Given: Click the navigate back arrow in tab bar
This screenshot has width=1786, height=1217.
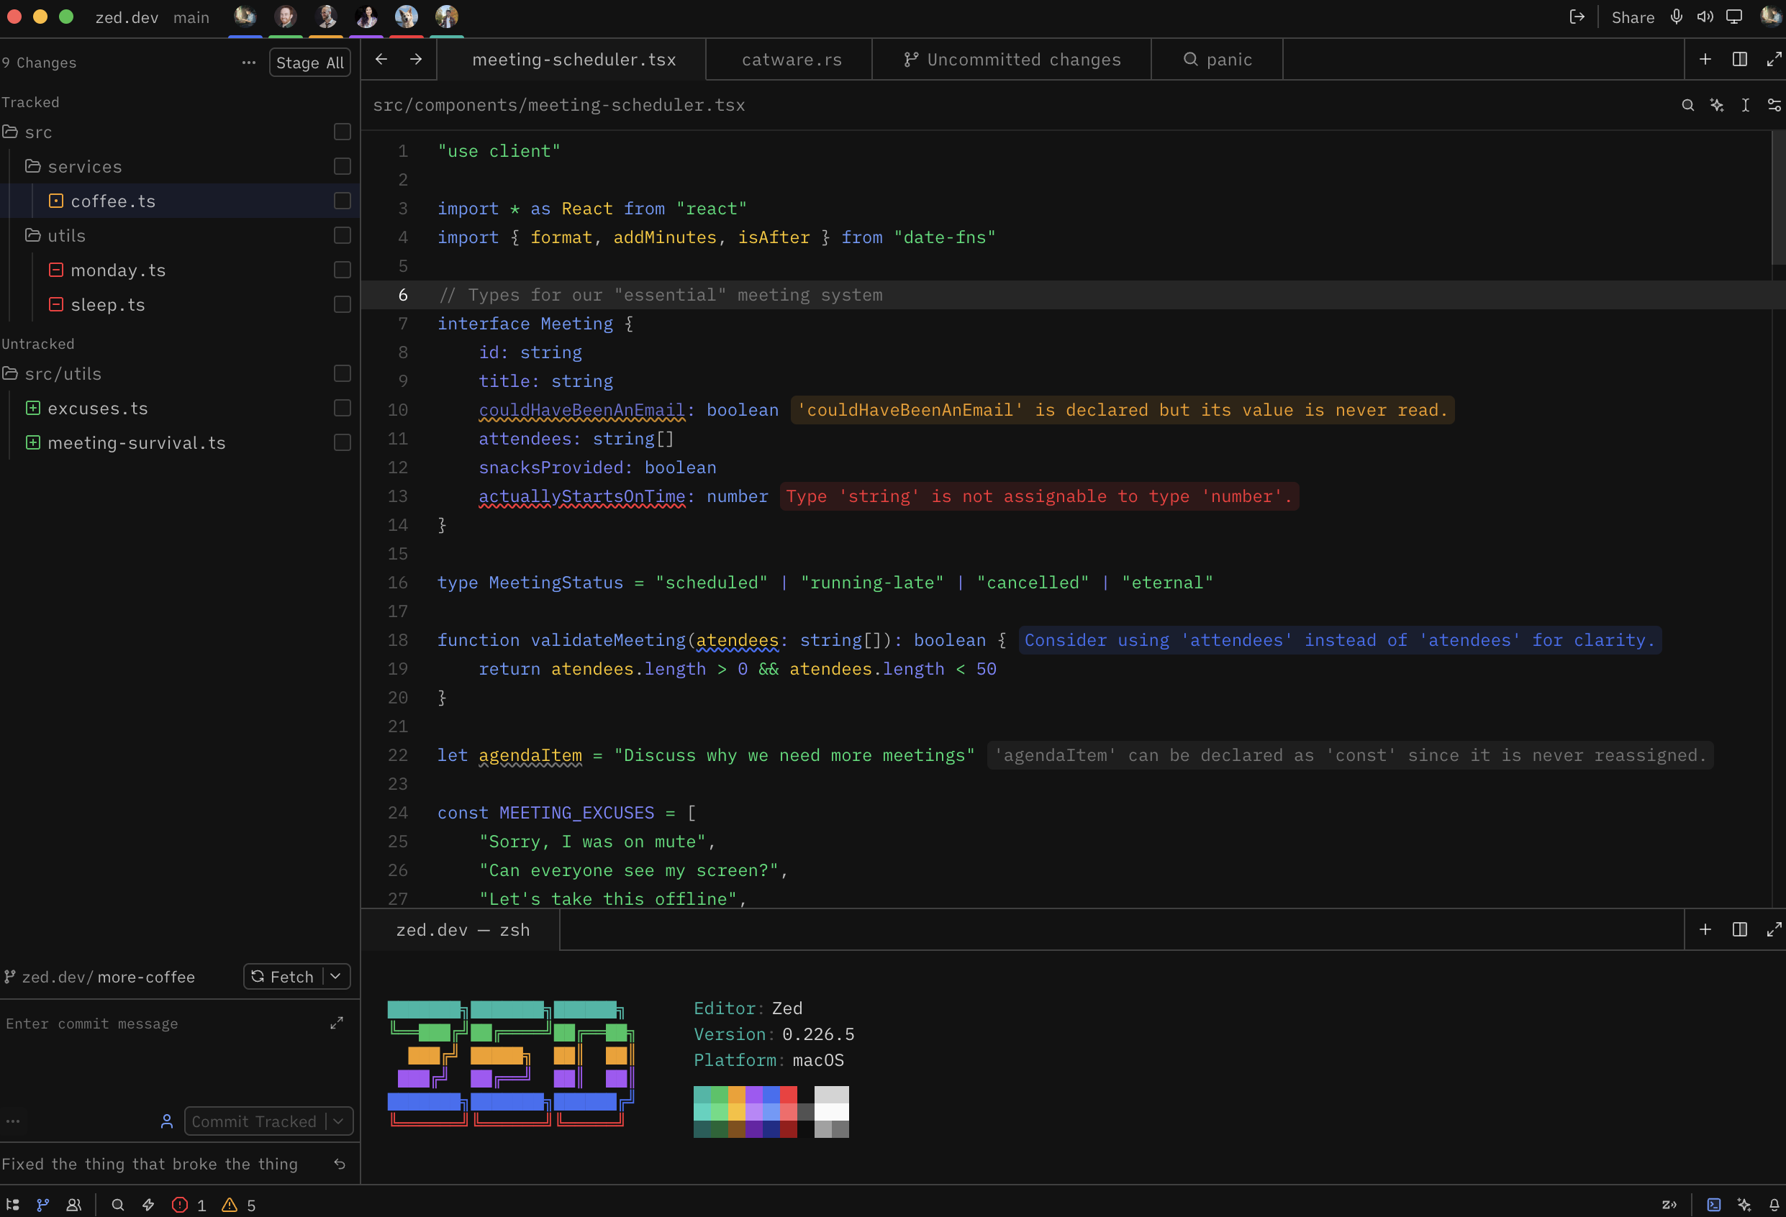Looking at the screenshot, I should 381,59.
